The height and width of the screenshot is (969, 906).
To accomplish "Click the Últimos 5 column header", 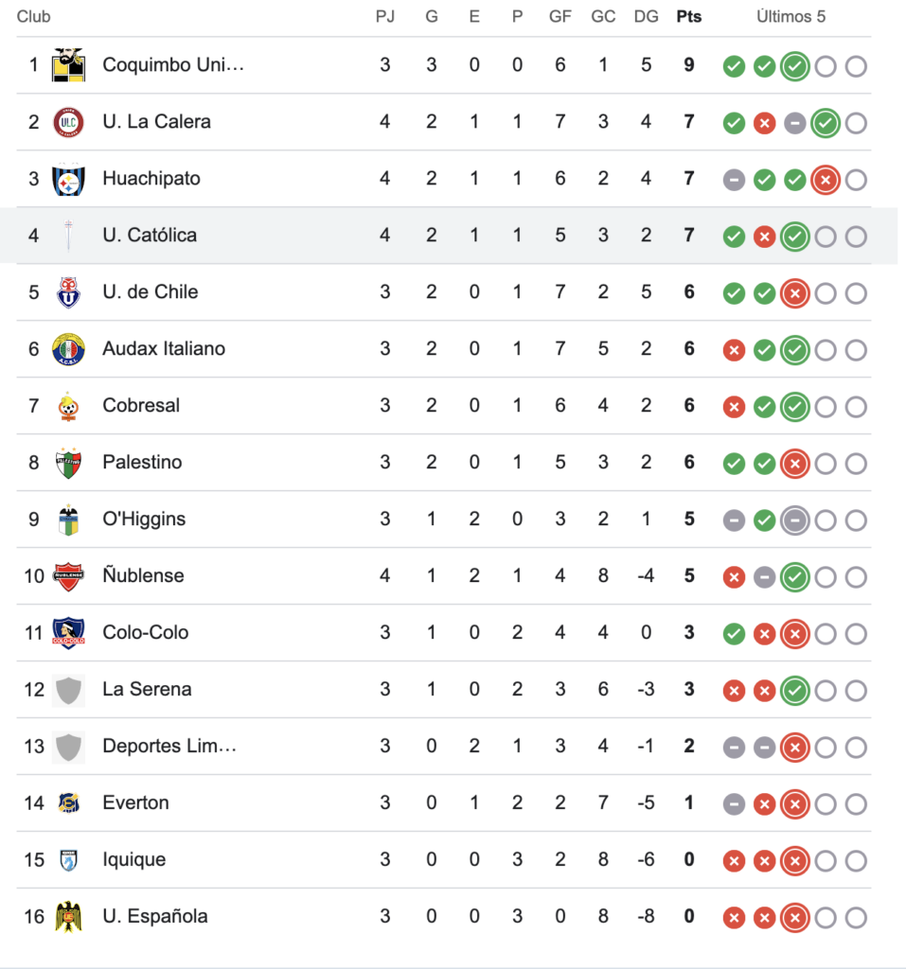I will click(x=791, y=17).
